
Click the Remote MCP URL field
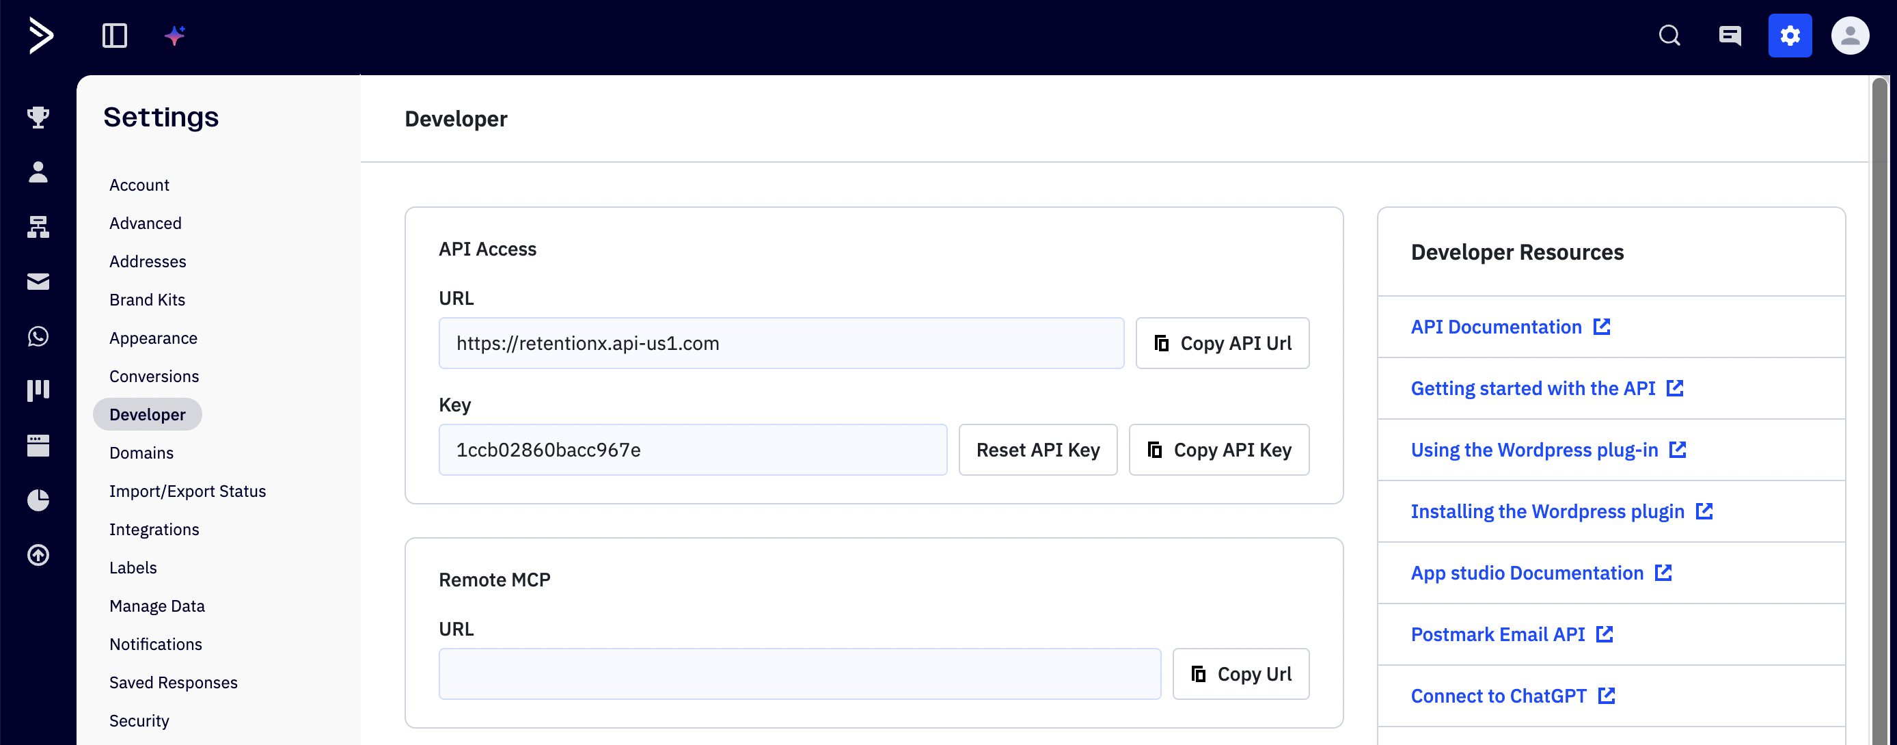799,673
